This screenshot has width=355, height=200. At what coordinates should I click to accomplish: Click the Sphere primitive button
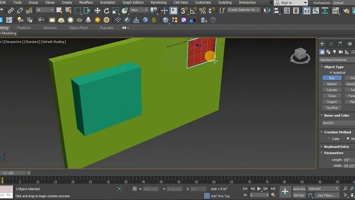click(x=332, y=84)
